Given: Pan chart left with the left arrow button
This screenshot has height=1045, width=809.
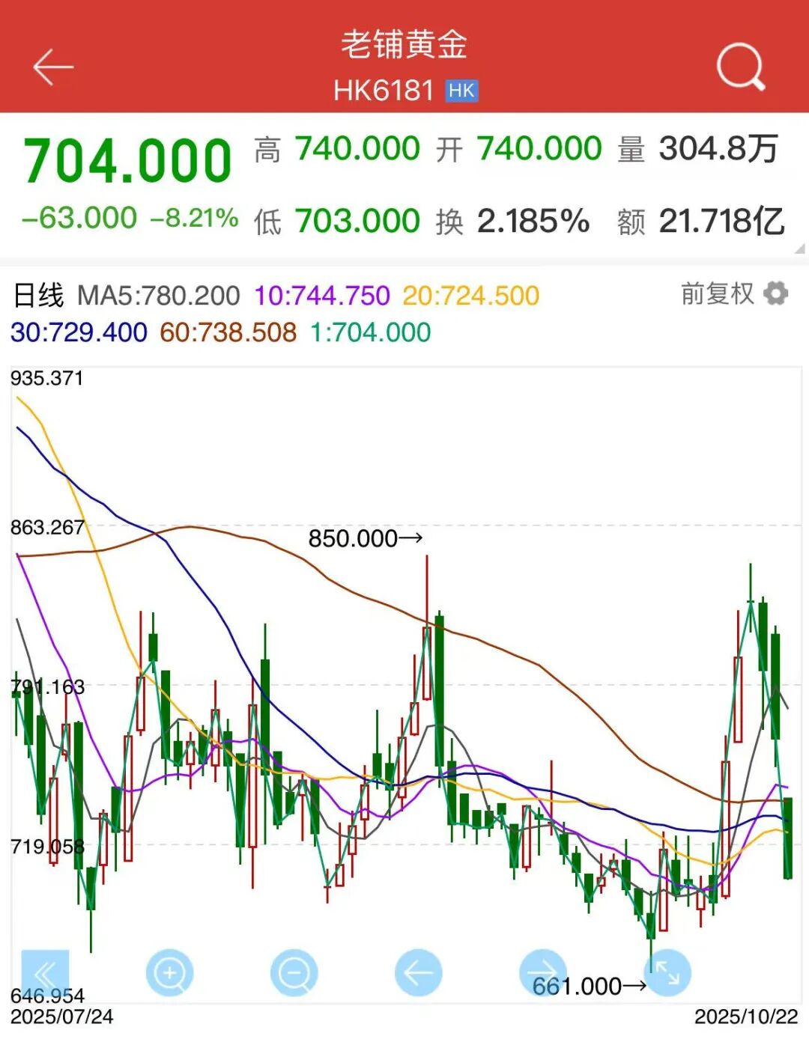Looking at the screenshot, I should coord(418,973).
